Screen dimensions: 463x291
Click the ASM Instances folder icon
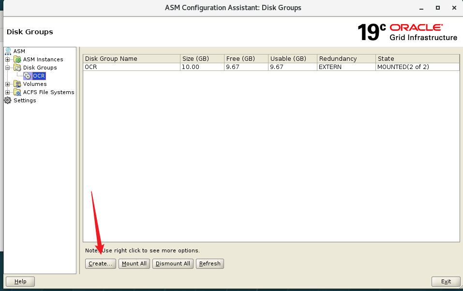coord(17,59)
